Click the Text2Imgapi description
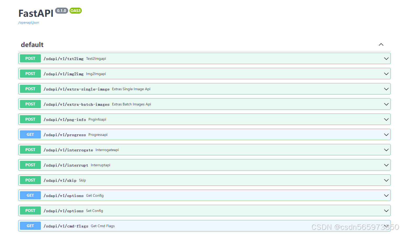Image resolution: width=400 pixels, height=234 pixels. (96, 58)
